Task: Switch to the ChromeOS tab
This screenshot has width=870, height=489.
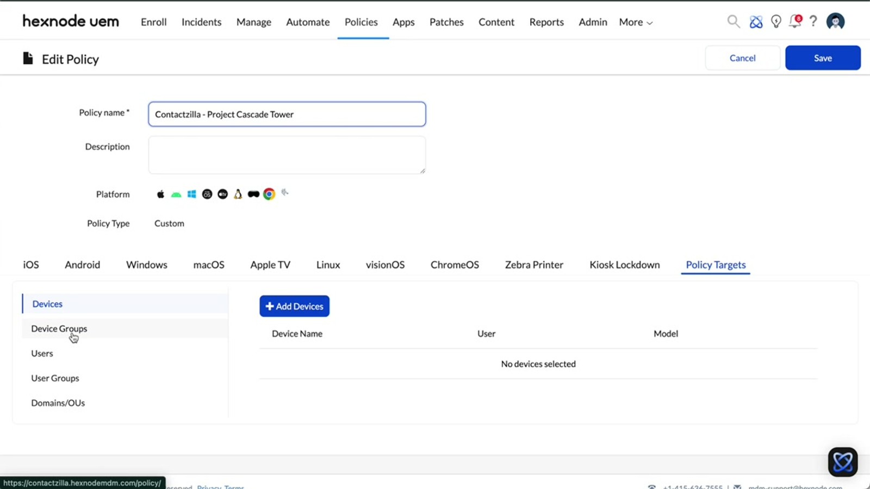Action: coord(455,265)
